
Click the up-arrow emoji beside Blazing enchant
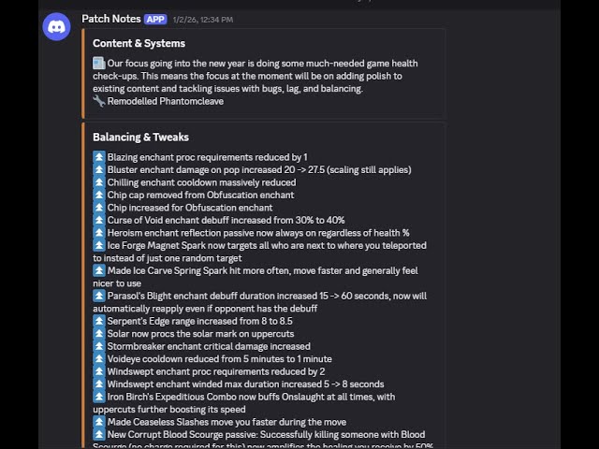[x=99, y=157]
